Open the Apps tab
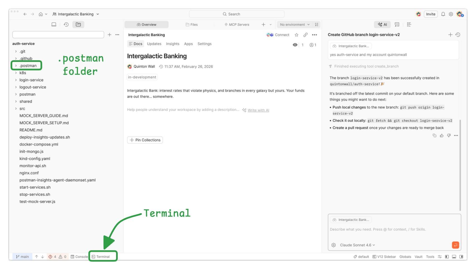This screenshot has width=476, height=269. point(188,44)
